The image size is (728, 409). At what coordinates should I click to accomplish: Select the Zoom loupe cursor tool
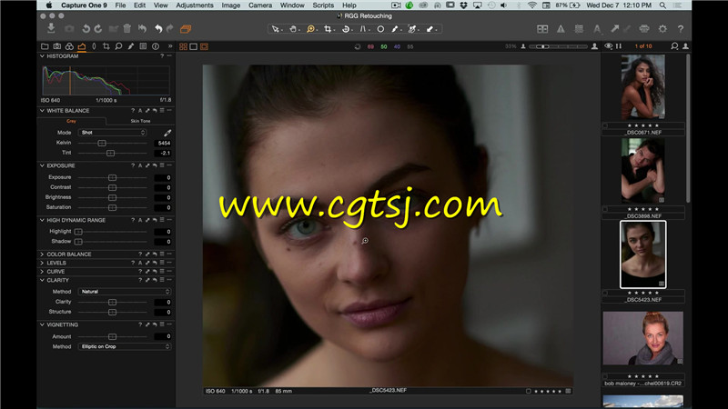point(310,29)
